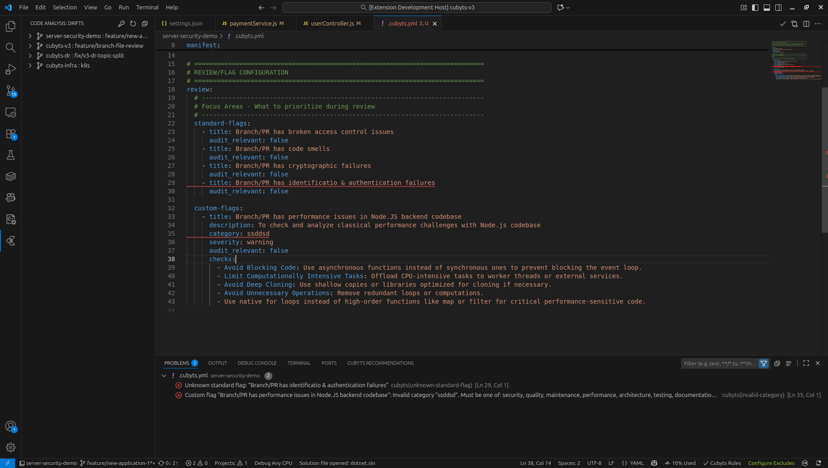This screenshot has height=468, width=828.
Task: Click Configure Excludes in the status bar
Action: pyautogui.click(x=771, y=463)
